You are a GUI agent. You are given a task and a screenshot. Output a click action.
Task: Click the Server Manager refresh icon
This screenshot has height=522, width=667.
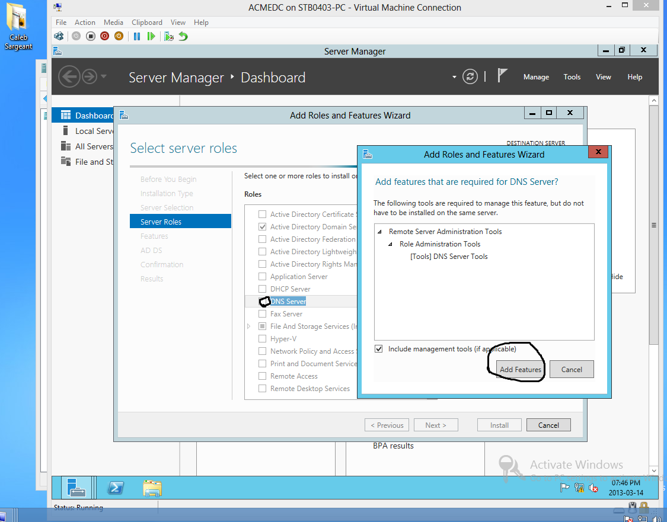coord(470,77)
